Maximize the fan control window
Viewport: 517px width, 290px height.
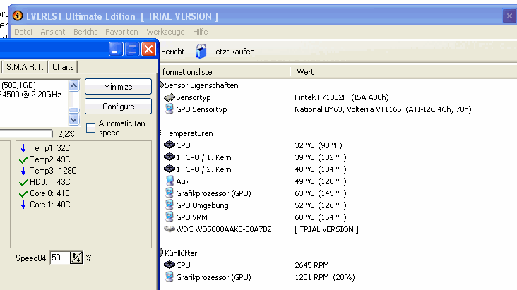click(x=132, y=50)
